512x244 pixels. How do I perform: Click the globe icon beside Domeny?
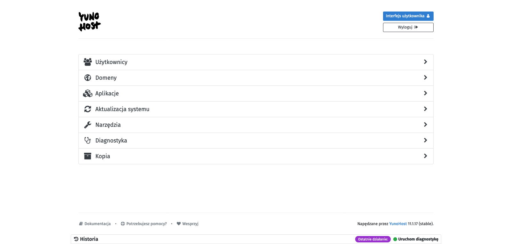(88, 78)
